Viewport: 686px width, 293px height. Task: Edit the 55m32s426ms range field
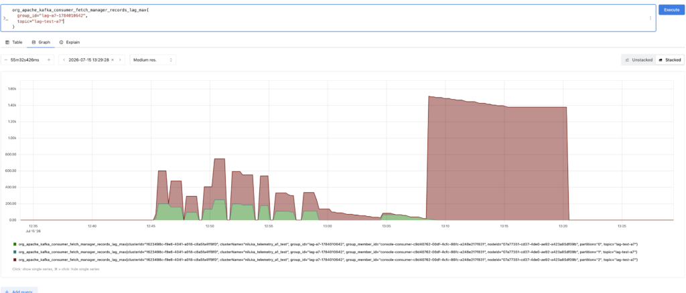[25, 60]
